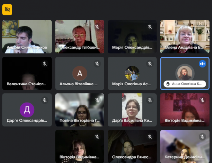212x163 pixels.
Task: Click the muted mic icon on Дар'я Василівна's tile
Action: (149, 100)
